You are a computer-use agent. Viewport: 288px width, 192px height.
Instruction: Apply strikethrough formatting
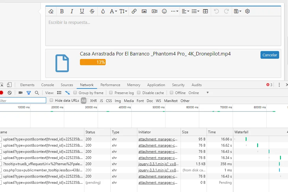(x=92, y=11)
